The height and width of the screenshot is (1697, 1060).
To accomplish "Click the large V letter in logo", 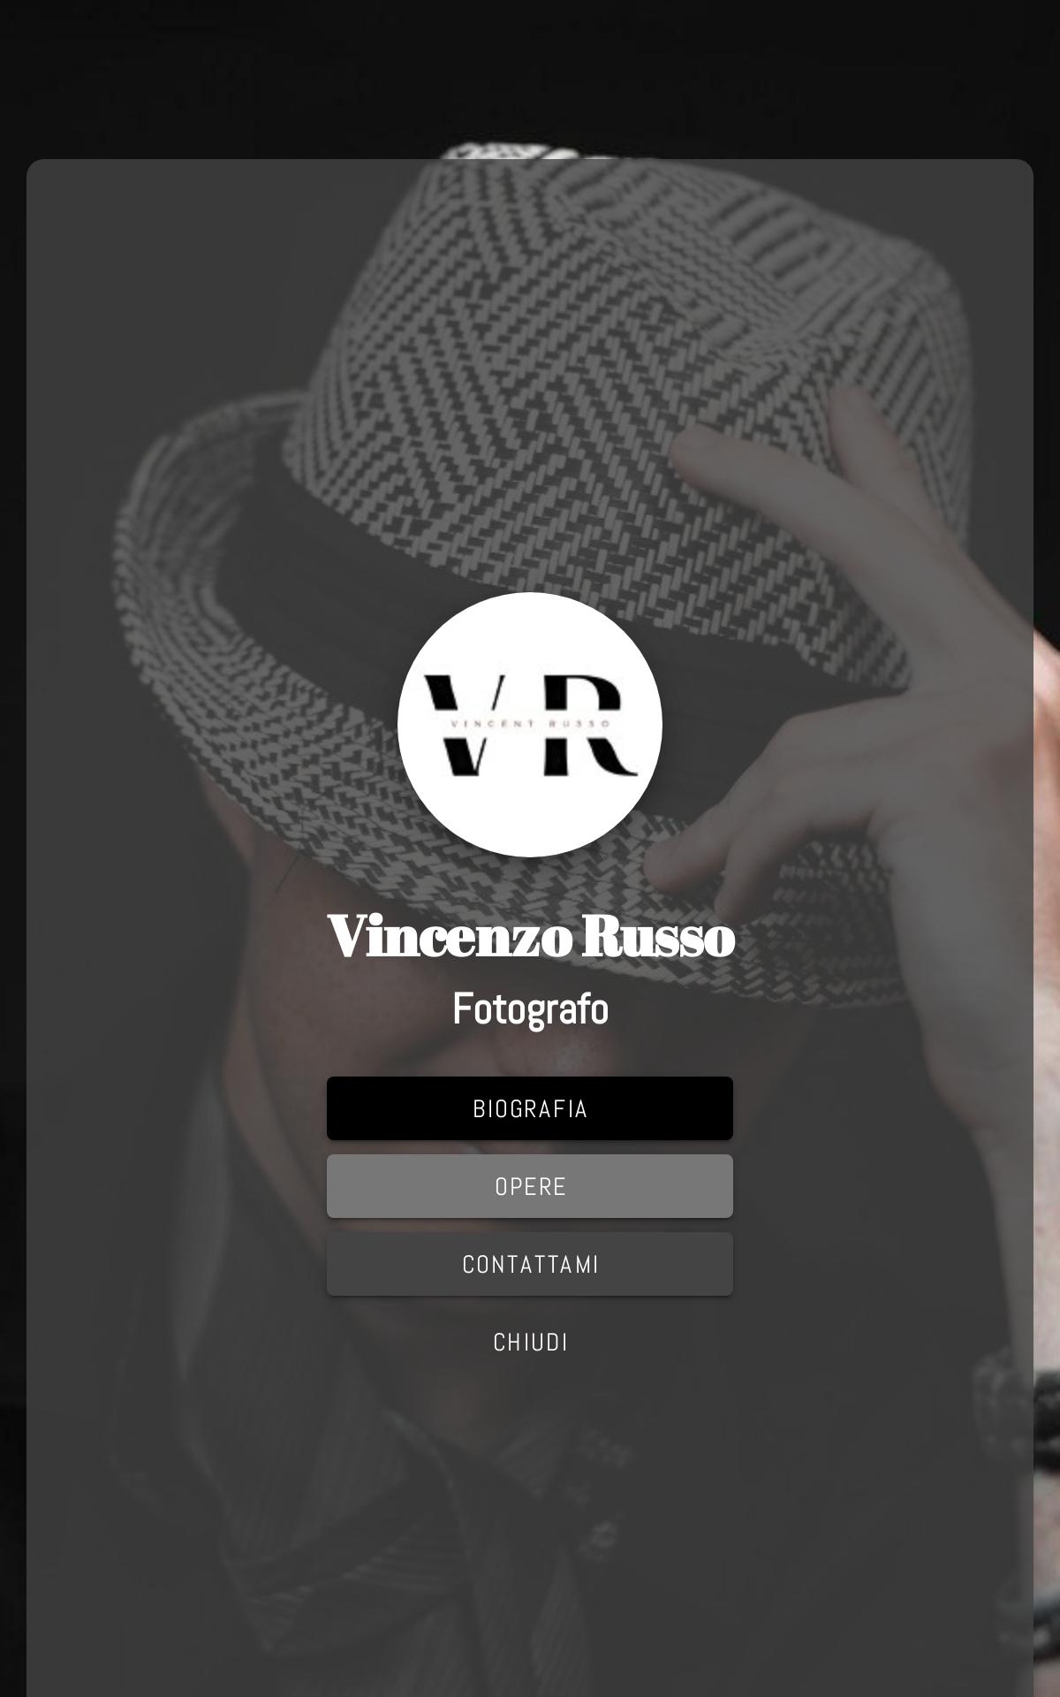I will tap(464, 725).
